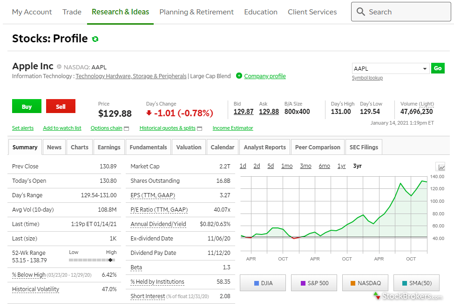Click the green refresh icon beside Stocks: Profile

95,39
